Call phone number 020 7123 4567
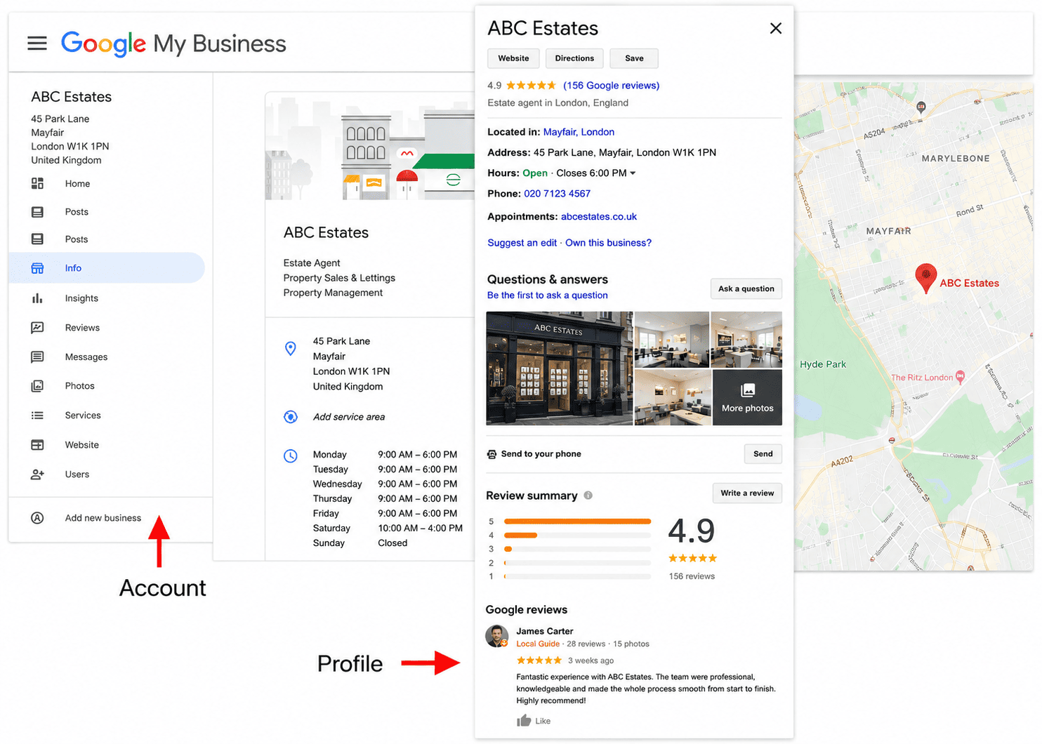This screenshot has height=744, width=1042. pos(557,194)
